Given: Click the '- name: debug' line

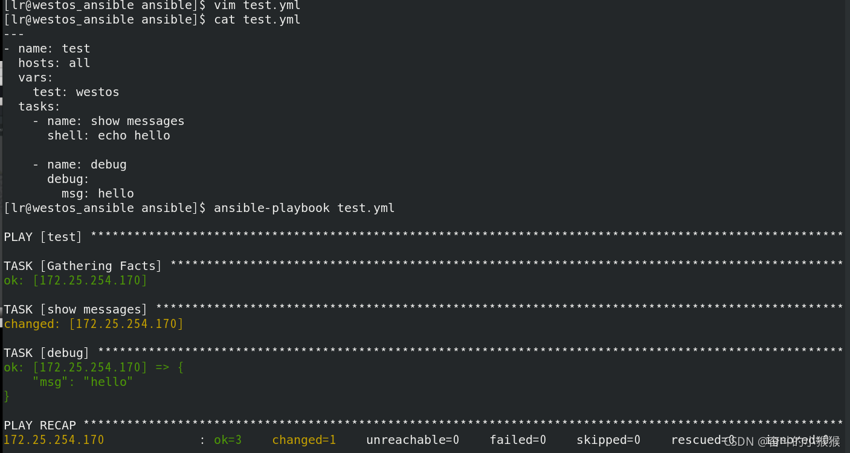Looking at the screenshot, I should (80, 164).
